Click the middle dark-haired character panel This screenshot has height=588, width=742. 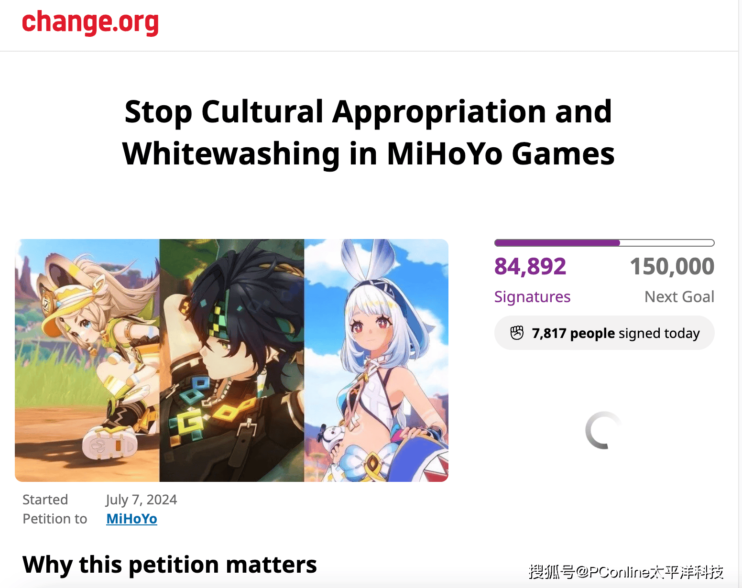coord(232,360)
